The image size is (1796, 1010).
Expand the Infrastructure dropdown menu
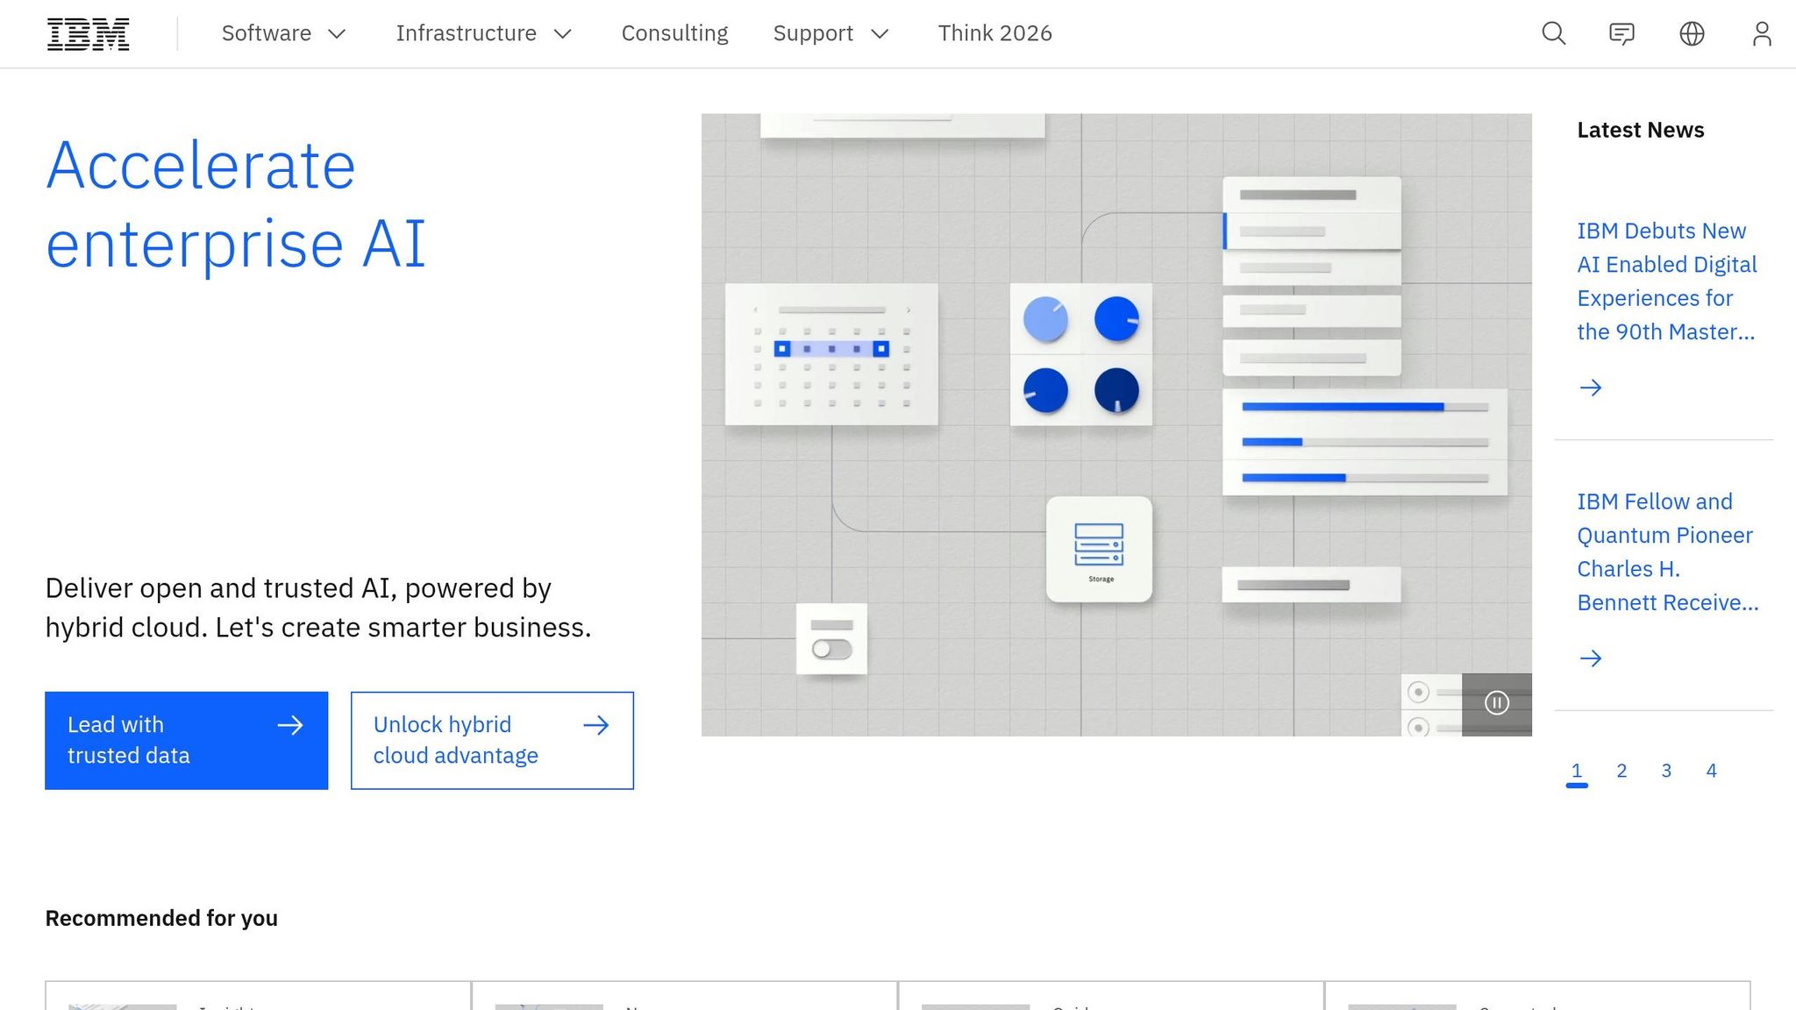click(x=483, y=33)
